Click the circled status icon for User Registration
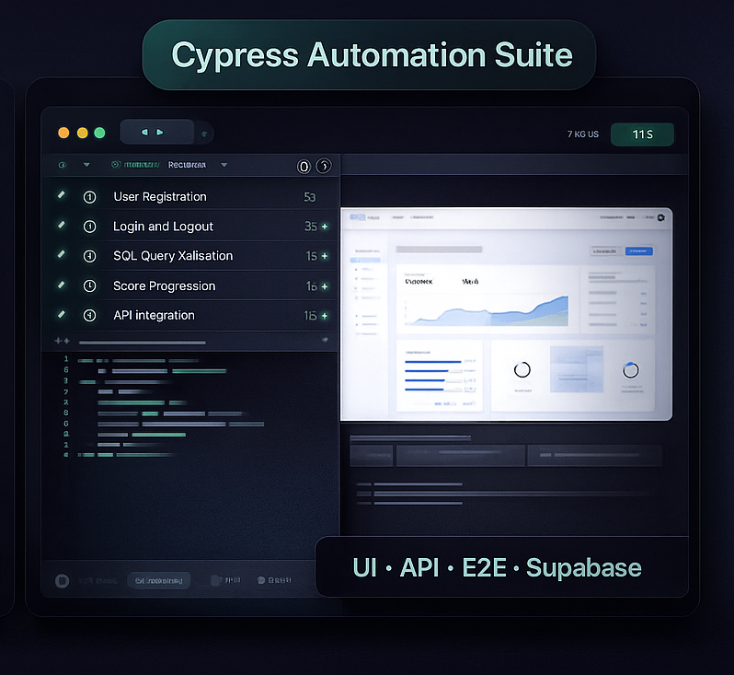The image size is (734, 675). [x=89, y=197]
